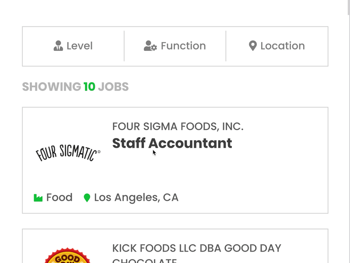Viewport: 350px width, 263px height.
Task: Click the person-gear icon beside Function filter
Action: click(x=150, y=46)
